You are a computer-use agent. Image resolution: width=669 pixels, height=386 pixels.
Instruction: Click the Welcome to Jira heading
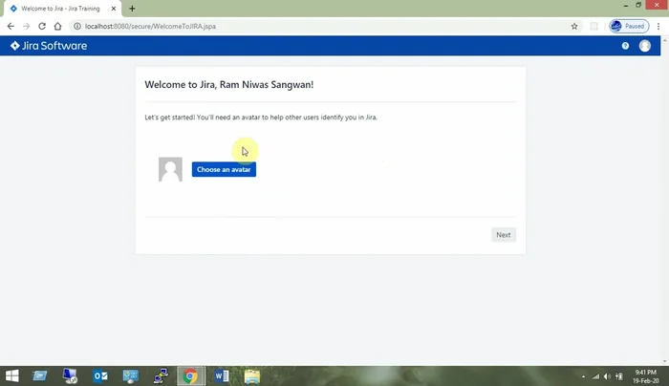(x=229, y=84)
